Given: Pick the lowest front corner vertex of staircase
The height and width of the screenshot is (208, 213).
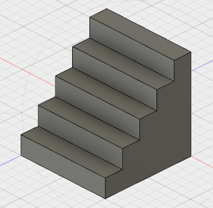Looking at the screenshot, I should point(105,198).
